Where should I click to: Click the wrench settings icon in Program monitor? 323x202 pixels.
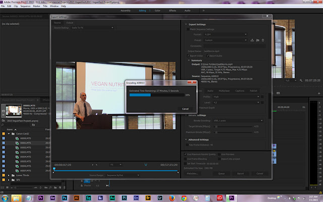click(x=301, y=80)
